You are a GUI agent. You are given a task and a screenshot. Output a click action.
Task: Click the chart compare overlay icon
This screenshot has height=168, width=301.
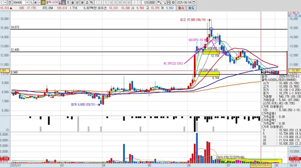click(159, 2)
